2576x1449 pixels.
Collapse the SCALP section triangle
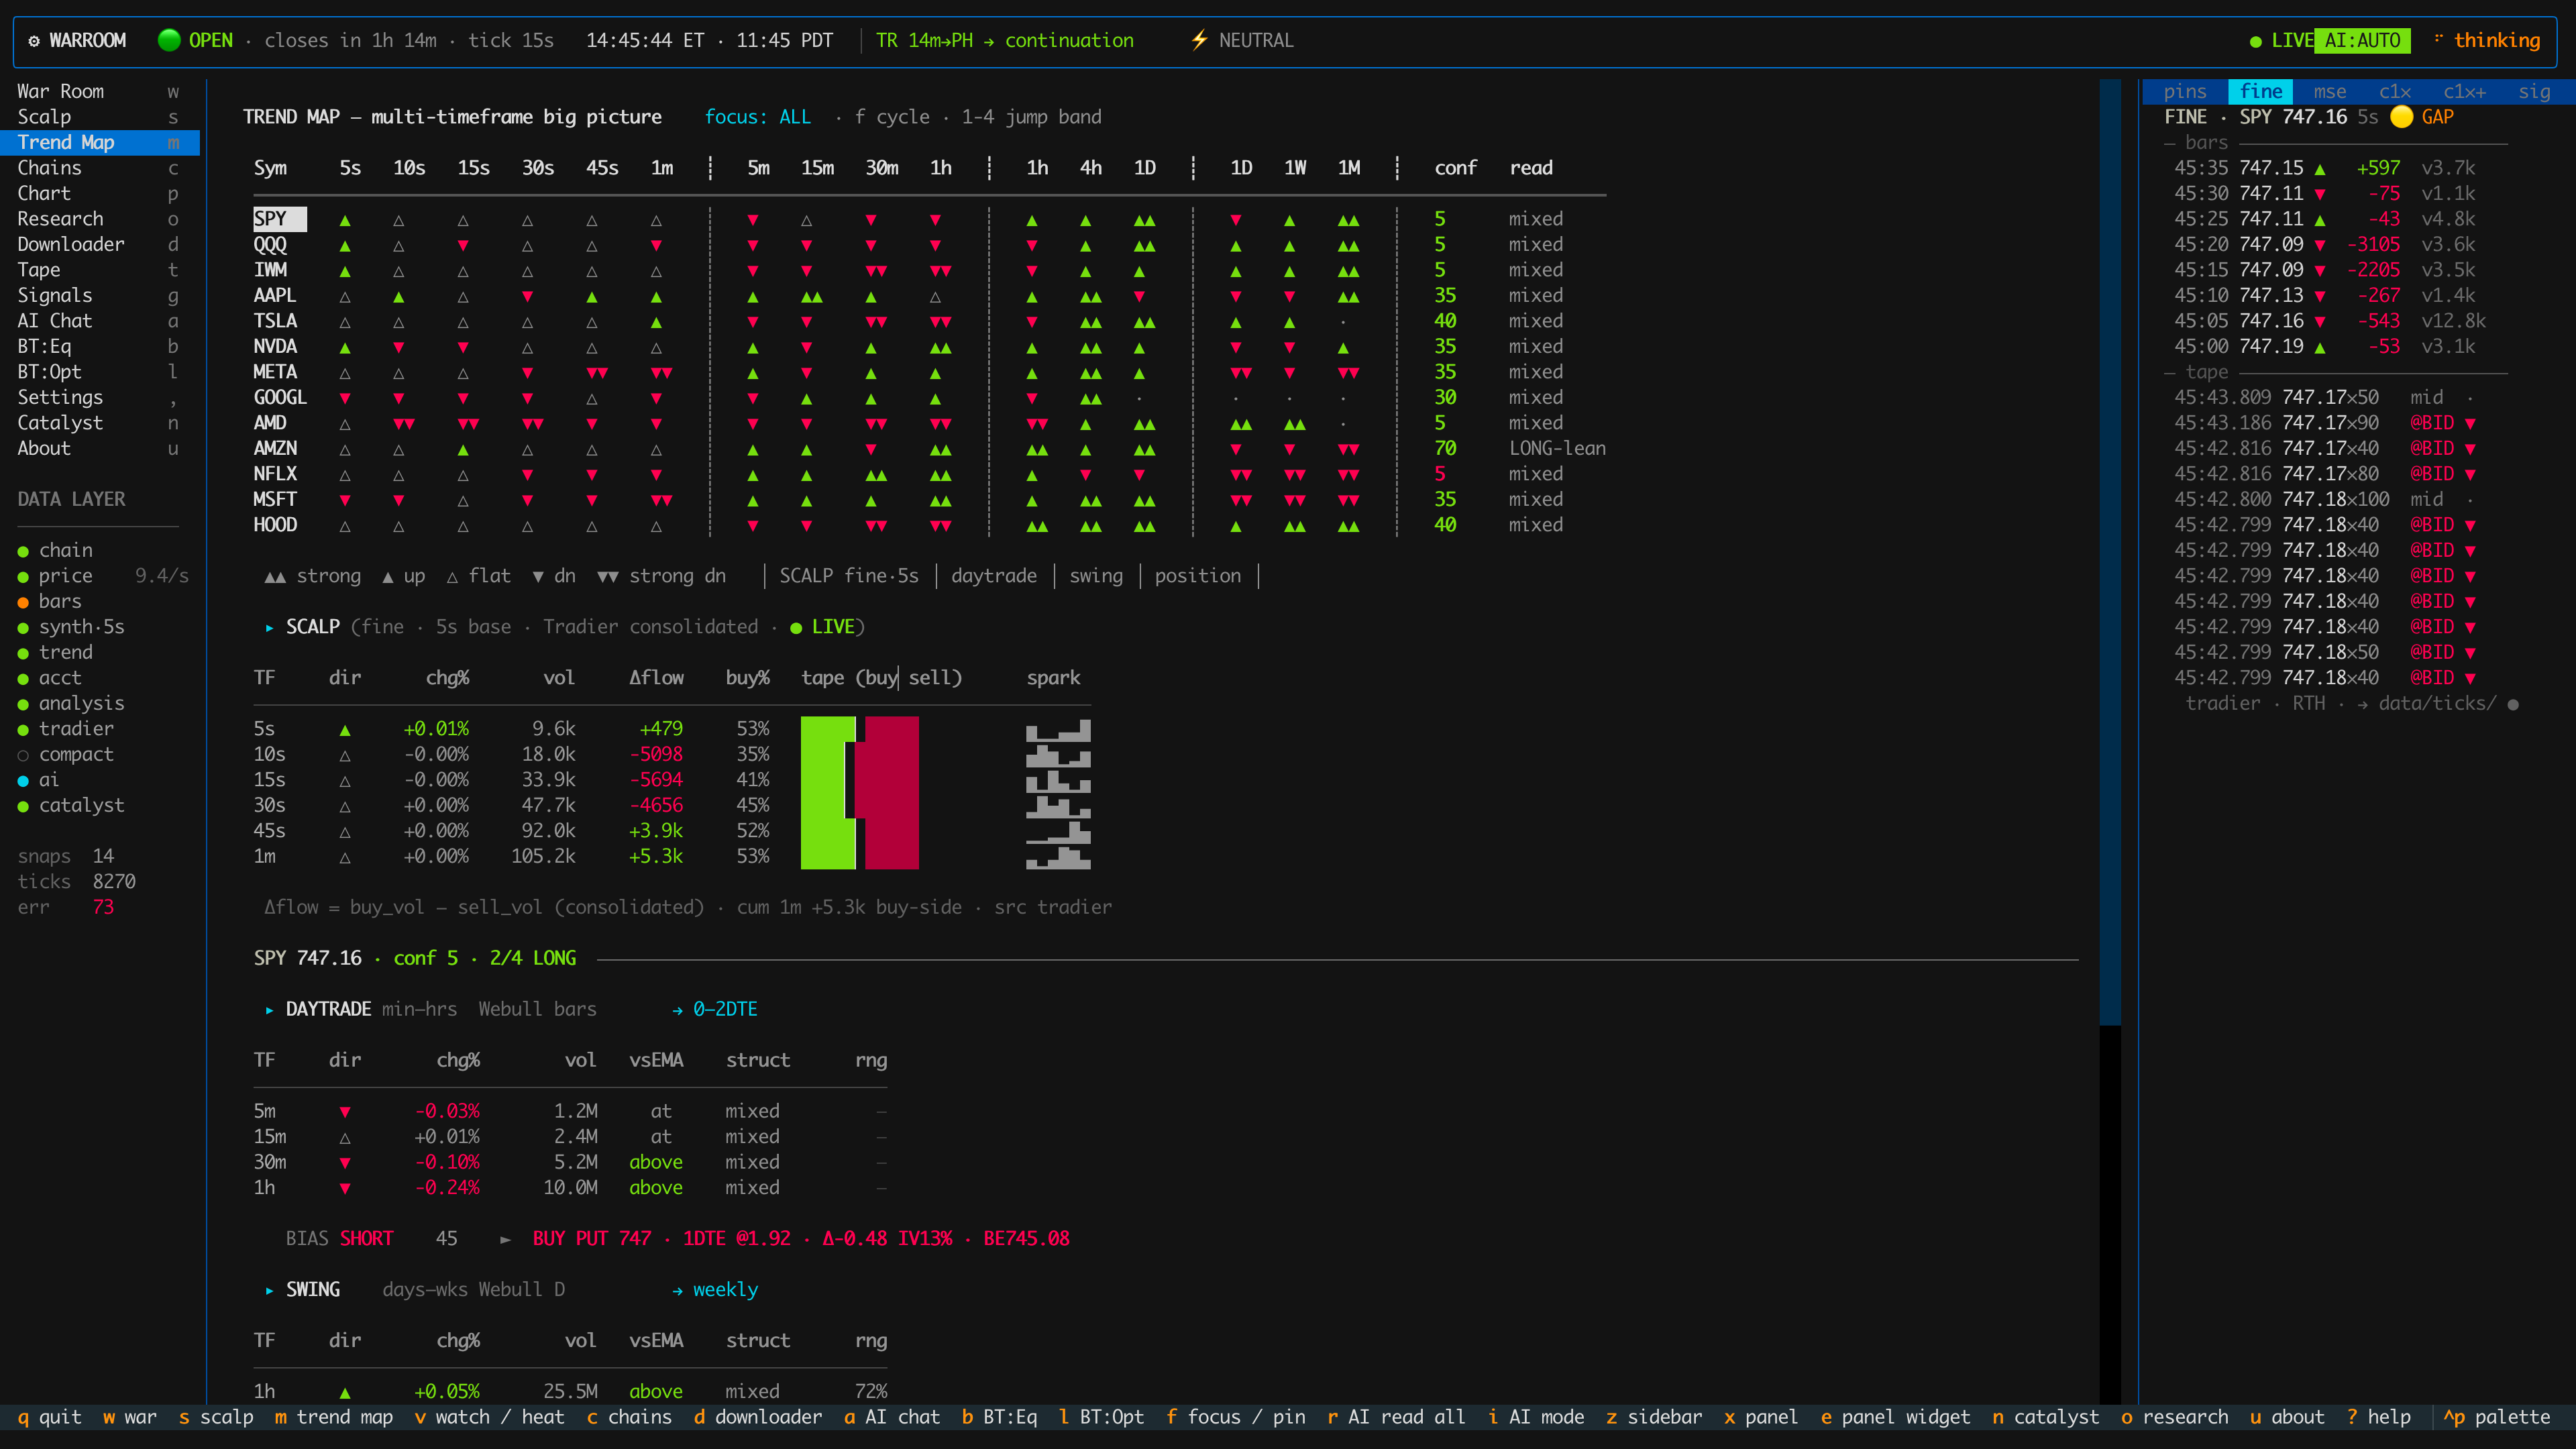270,628
